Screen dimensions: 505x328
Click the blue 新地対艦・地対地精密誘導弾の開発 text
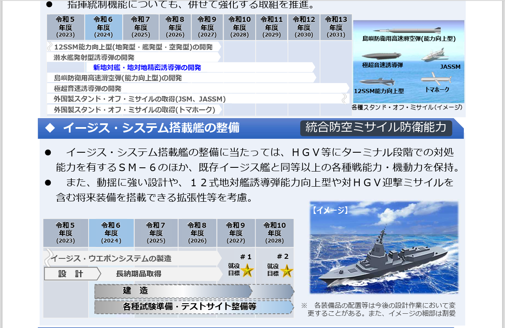click(x=147, y=68)
